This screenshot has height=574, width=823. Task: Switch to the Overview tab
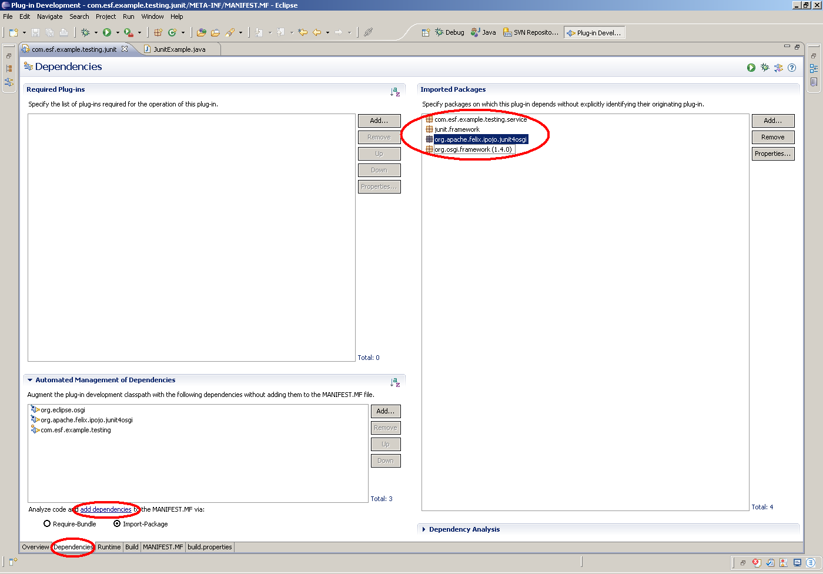(36, 547)
